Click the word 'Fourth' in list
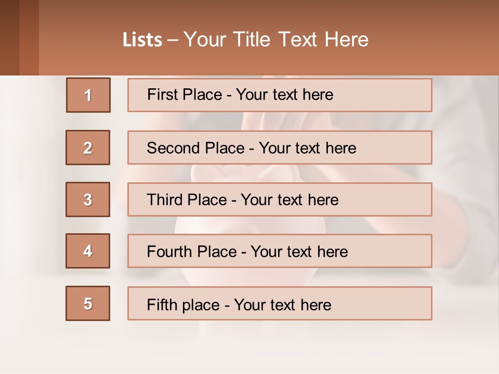 (x=169, y=251)
